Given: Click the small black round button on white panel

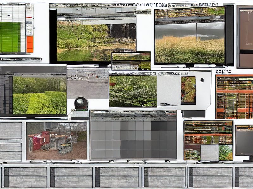Looking at the screenshot, I should click(x=202, y=80).
